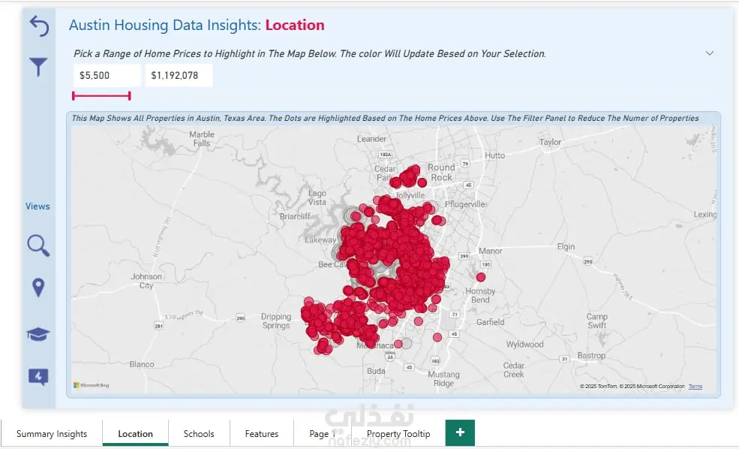Image resolution: width=739 pixels, height=449 pixels.
Task: Click the isolated red dot near Manor
Action: tap(481, 277)
